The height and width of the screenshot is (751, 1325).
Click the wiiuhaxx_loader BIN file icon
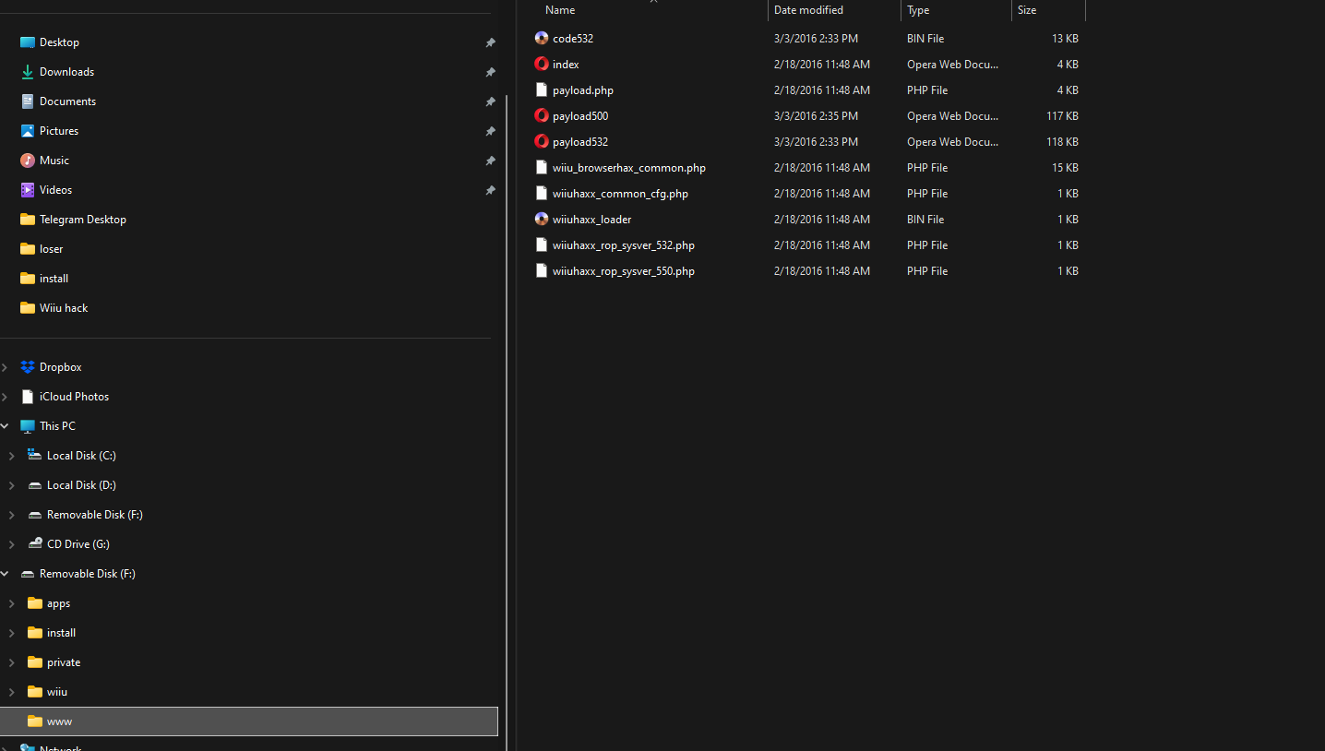pos(542,220)
